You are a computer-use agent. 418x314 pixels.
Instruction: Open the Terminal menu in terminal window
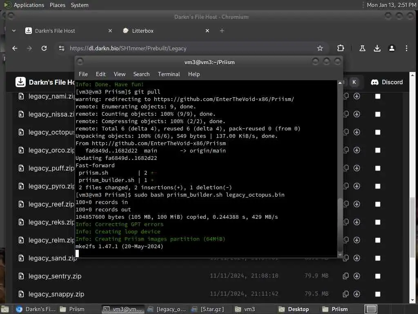click(169, 74)
